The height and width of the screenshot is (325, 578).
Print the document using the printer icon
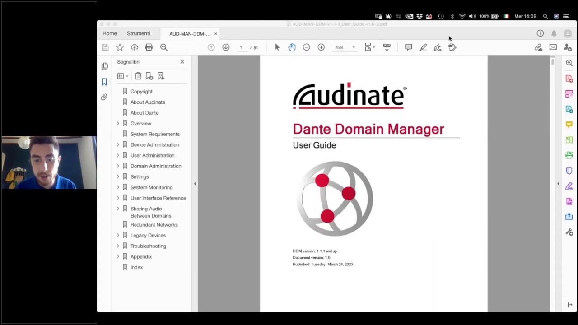coord(149,47)
